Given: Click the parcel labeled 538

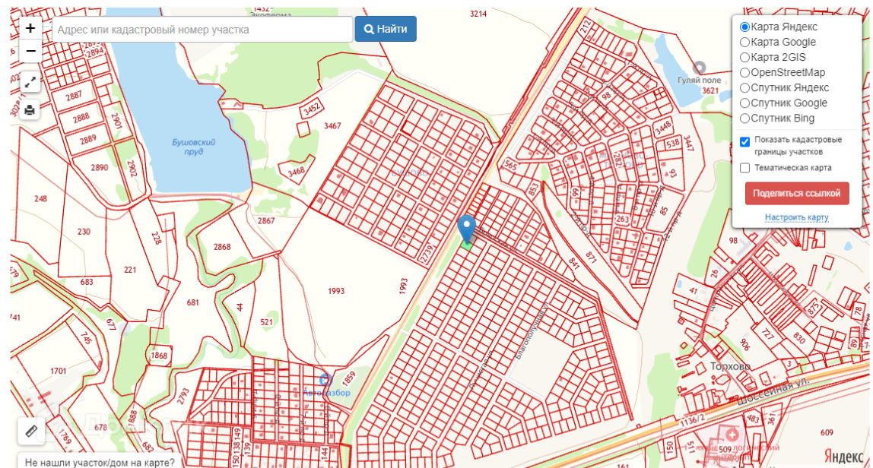Looking at the screenshot, I should (x=672, y=143).
